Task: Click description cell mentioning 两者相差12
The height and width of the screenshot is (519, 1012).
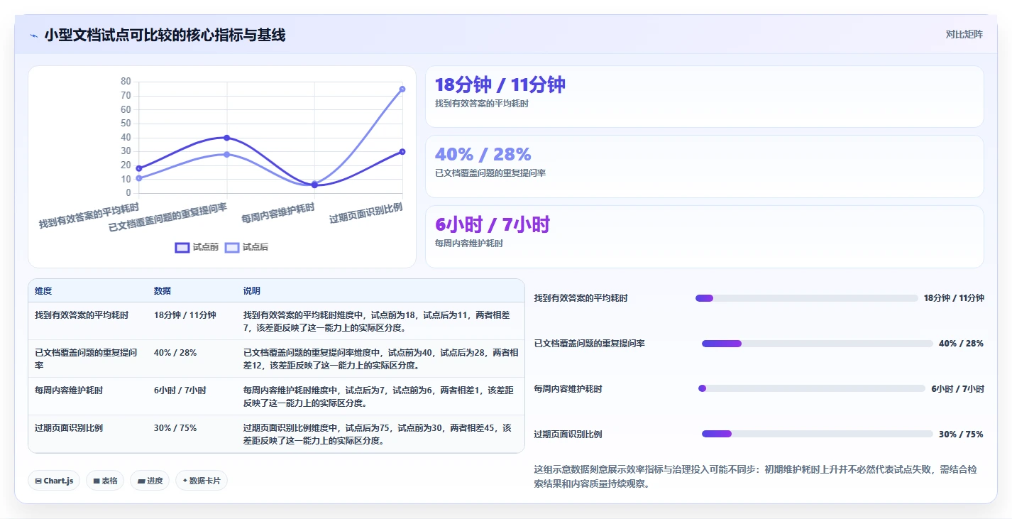Action: tap(381, 359)
